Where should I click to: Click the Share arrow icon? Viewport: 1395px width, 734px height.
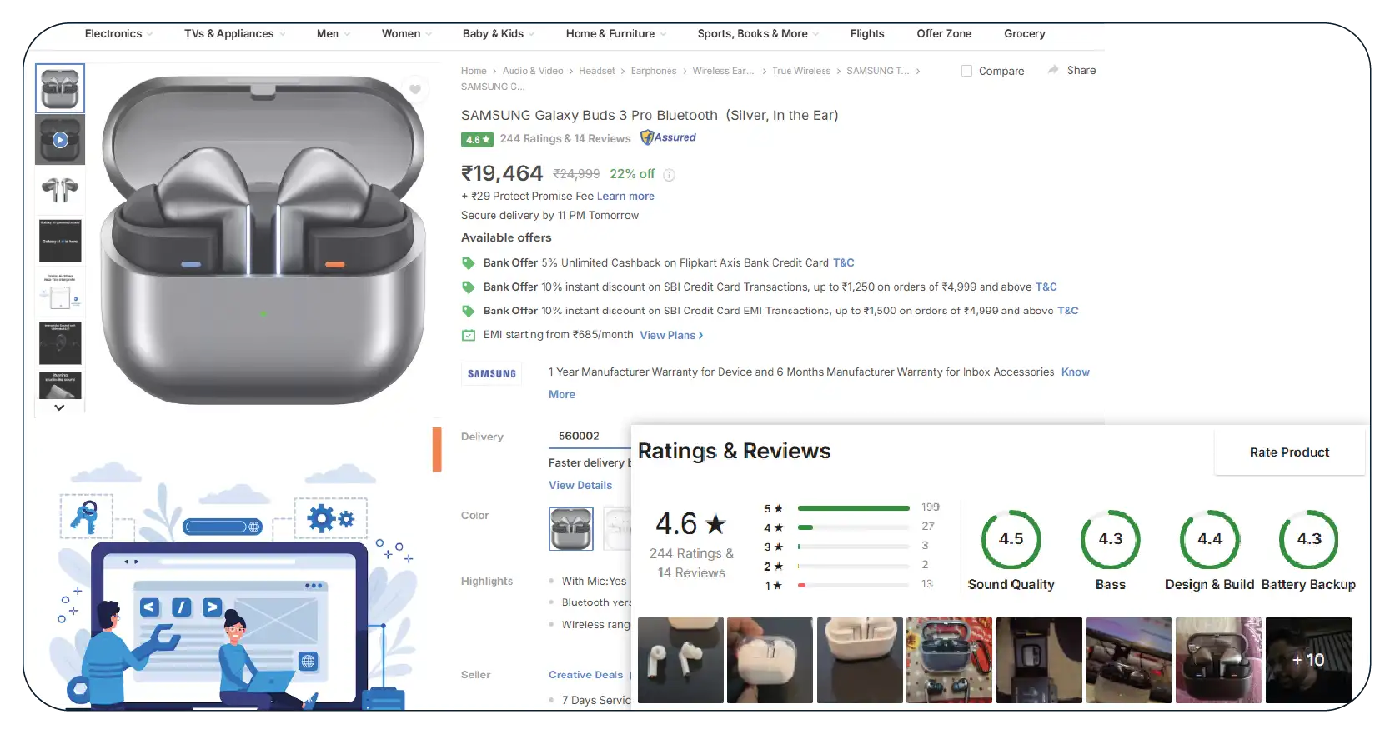1053,70
